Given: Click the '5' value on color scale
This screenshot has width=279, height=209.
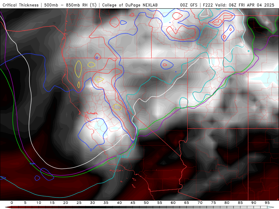Looking at the screenshot, I should click(25, 203).
